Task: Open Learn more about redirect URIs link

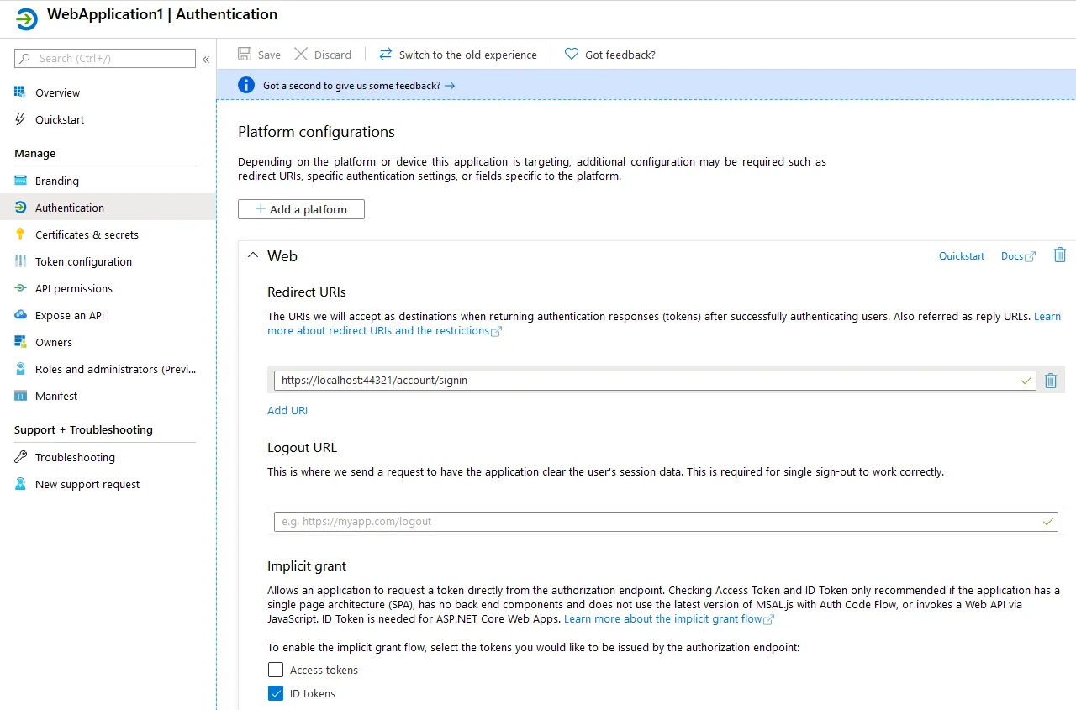Action: pyautogui.click(x=384, y=330)
